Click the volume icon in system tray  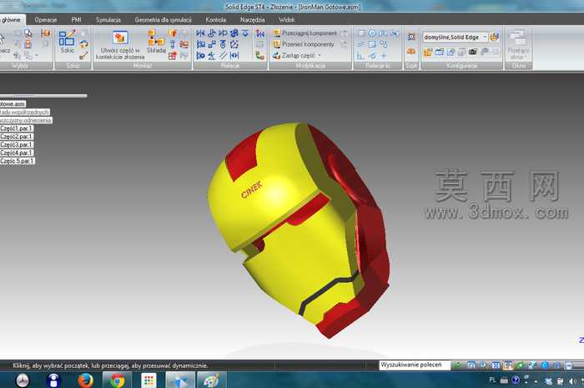[x=572, y=380]
